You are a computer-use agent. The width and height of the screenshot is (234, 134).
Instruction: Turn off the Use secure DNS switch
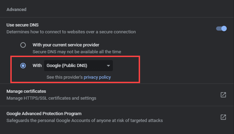[x=222, y=29]
